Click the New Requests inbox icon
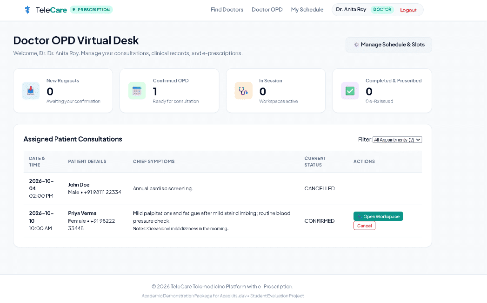This screenshot has width=487, height=303. [x=30, y=91]
